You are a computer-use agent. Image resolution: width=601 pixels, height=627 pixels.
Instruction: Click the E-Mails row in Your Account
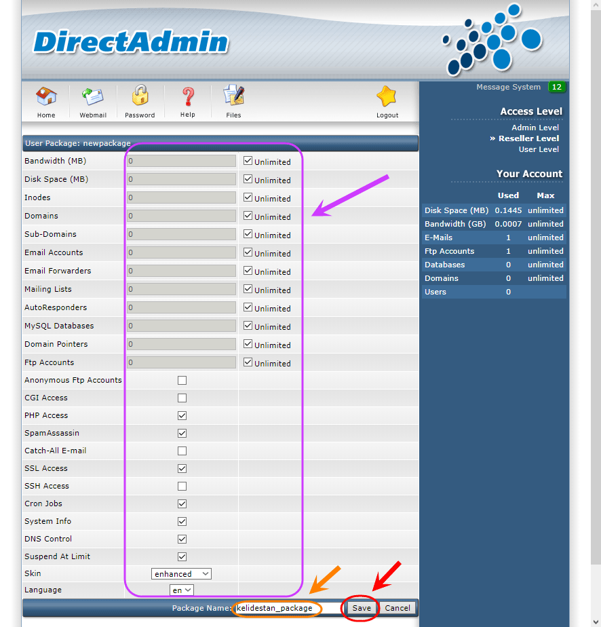494,237
